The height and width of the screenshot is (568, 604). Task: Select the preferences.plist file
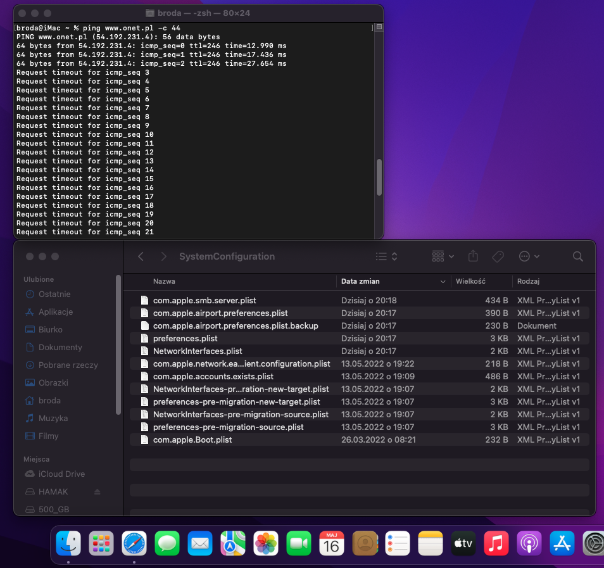point(185,338)
